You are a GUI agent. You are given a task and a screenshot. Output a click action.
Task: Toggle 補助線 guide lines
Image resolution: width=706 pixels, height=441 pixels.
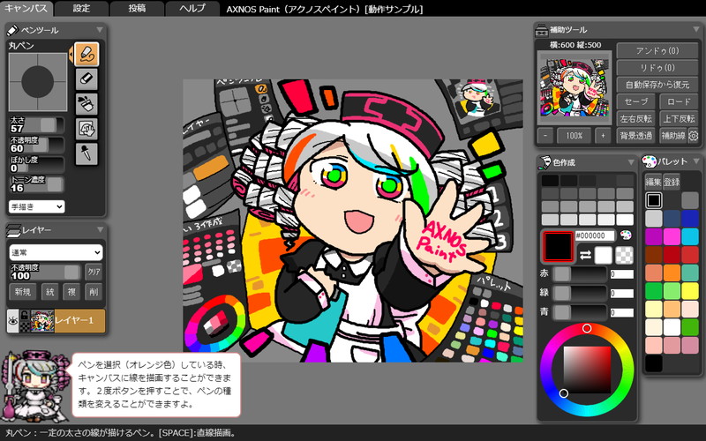click(673, 136)
